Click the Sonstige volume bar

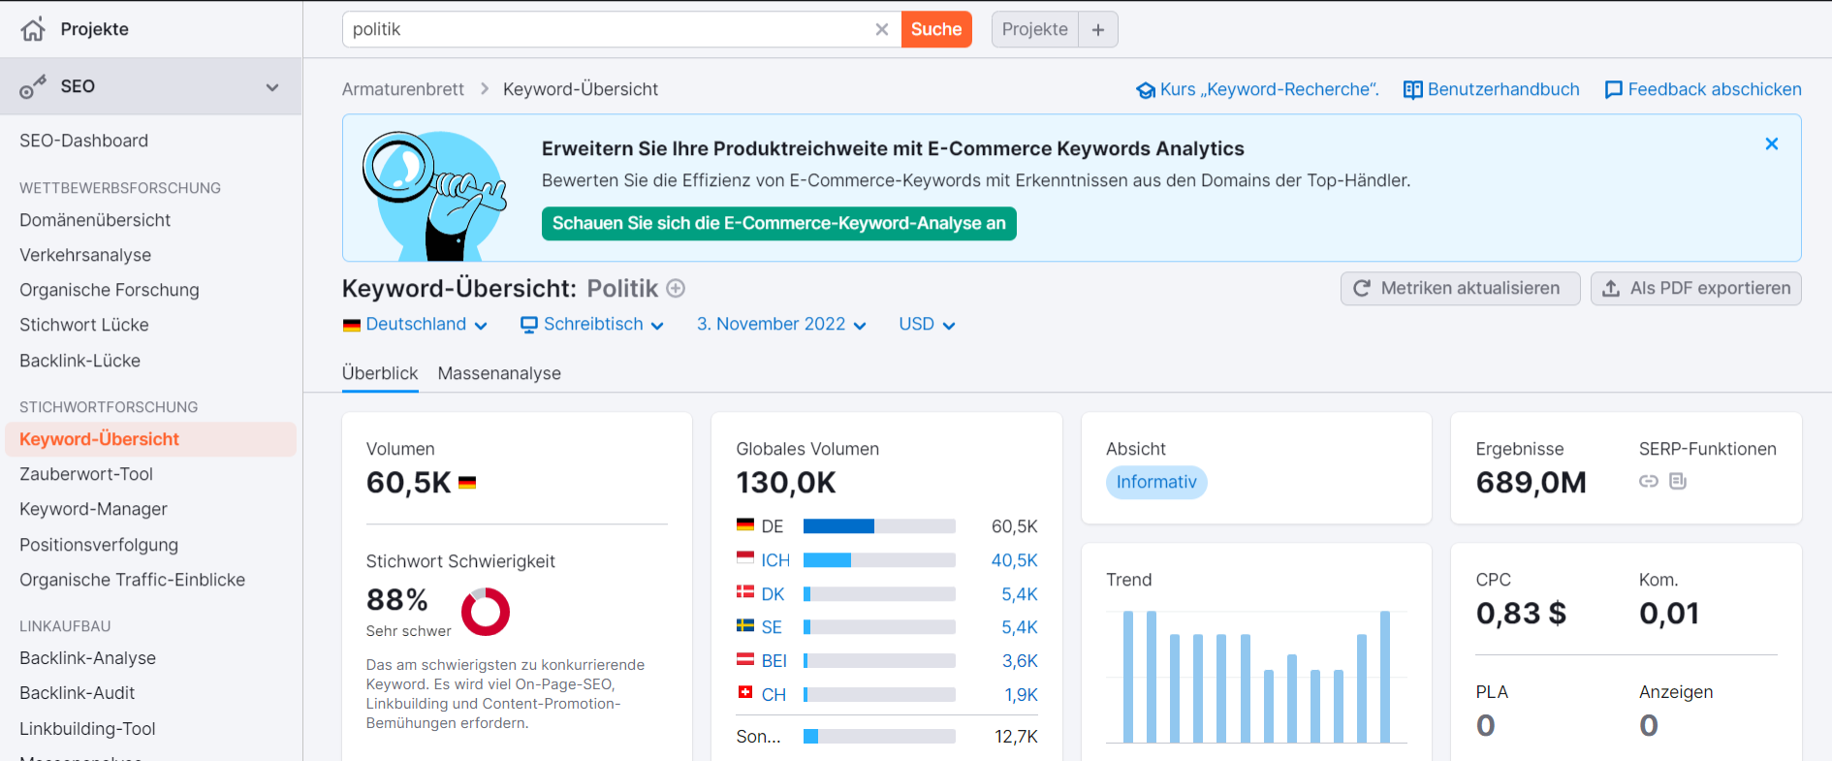(879, 737)
